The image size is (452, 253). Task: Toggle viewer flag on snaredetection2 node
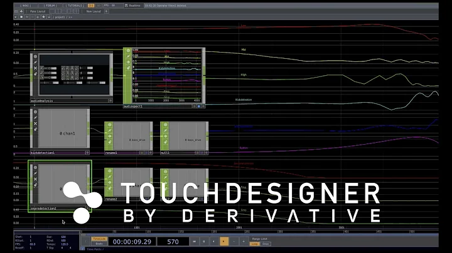(35, 168)
